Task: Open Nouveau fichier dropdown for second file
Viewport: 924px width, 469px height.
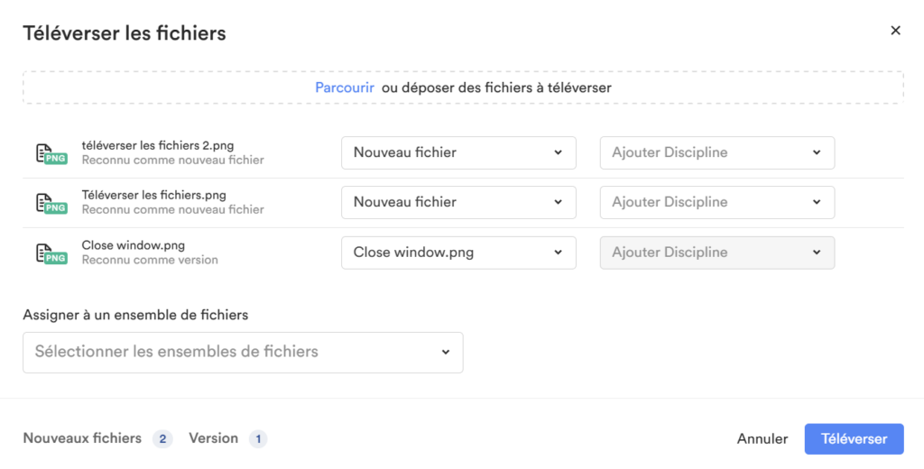Action: (458, 202)
